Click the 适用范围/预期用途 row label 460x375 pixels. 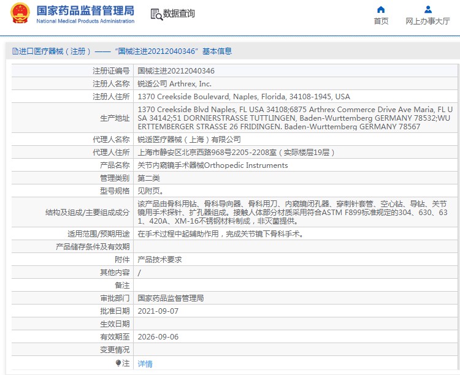click(99, 233)
